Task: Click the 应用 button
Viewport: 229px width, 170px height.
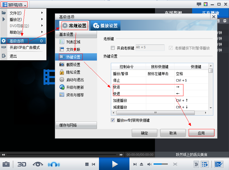Action: point(201,133)
